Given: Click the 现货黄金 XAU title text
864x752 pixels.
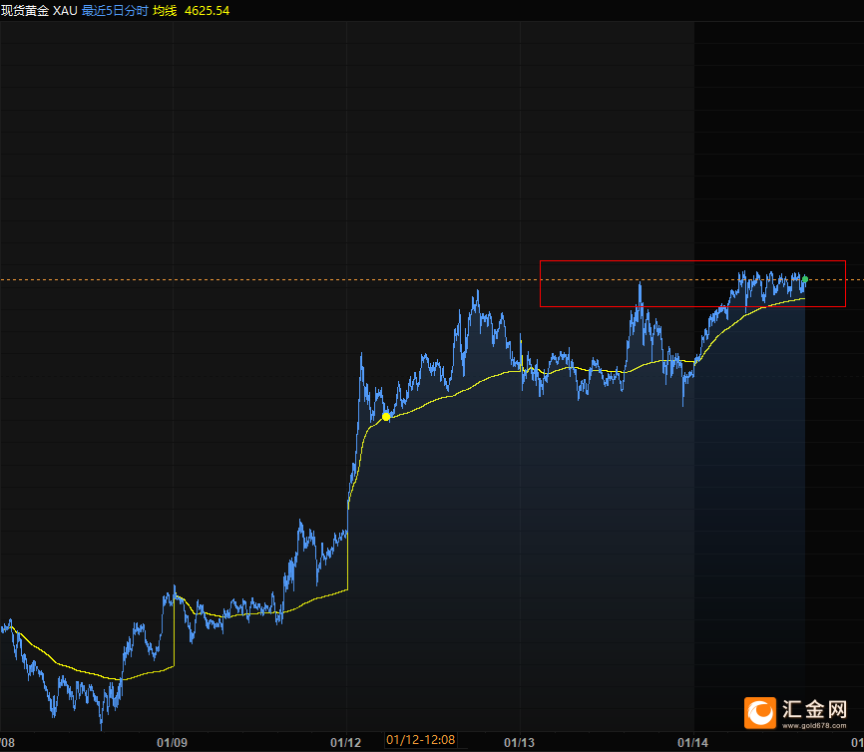Looking at the screenshot, I should click(39, 10).
